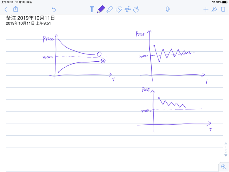Viewport: 229px width, 172px height.
Task: Open the page view icon
Action: (223, 9)
